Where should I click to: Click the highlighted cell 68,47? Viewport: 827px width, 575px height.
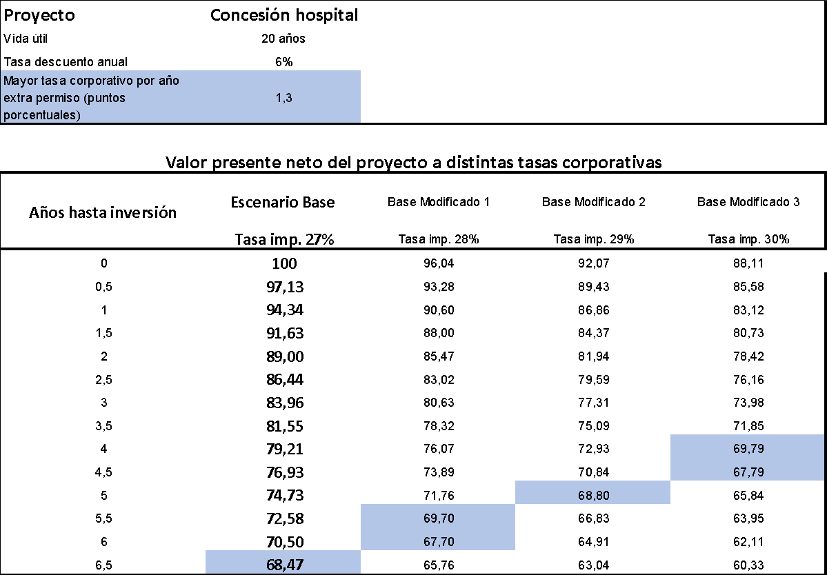point(283,565)
